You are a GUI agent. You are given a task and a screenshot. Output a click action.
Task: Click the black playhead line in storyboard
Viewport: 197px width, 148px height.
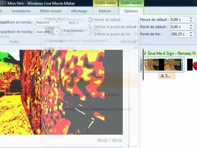click(x=143, y=65)
